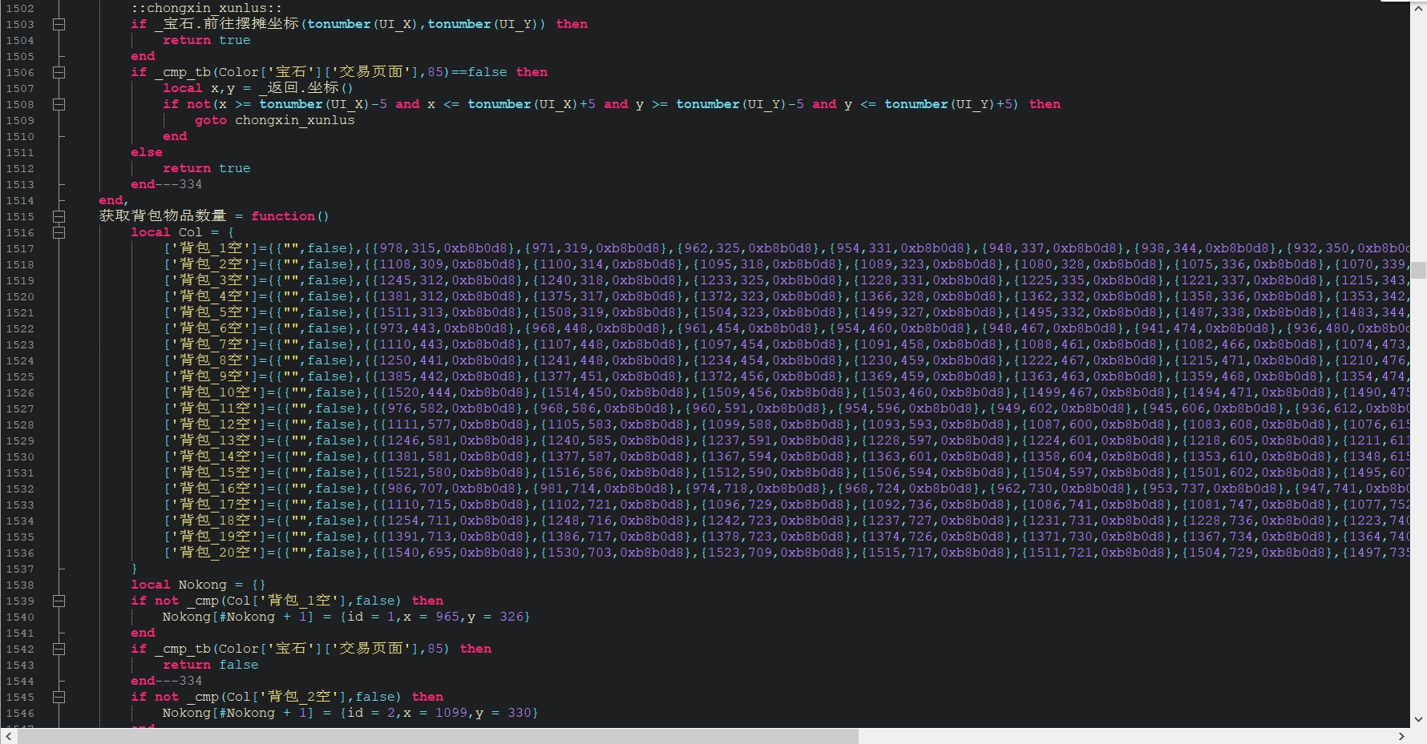Collapse the fold at line 1503
Image resolution: width=1427 pixels, height=744 pixels.
(x=59, y=24)
